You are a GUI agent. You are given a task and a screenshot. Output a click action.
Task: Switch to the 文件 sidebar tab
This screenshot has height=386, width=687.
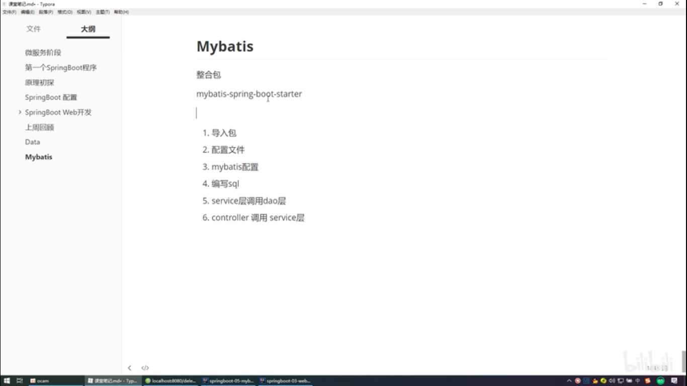pyautogui.click(x=34, y=29)
